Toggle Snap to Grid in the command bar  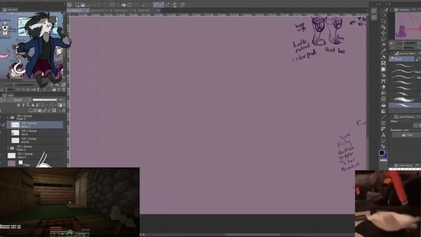click(168, 5)
